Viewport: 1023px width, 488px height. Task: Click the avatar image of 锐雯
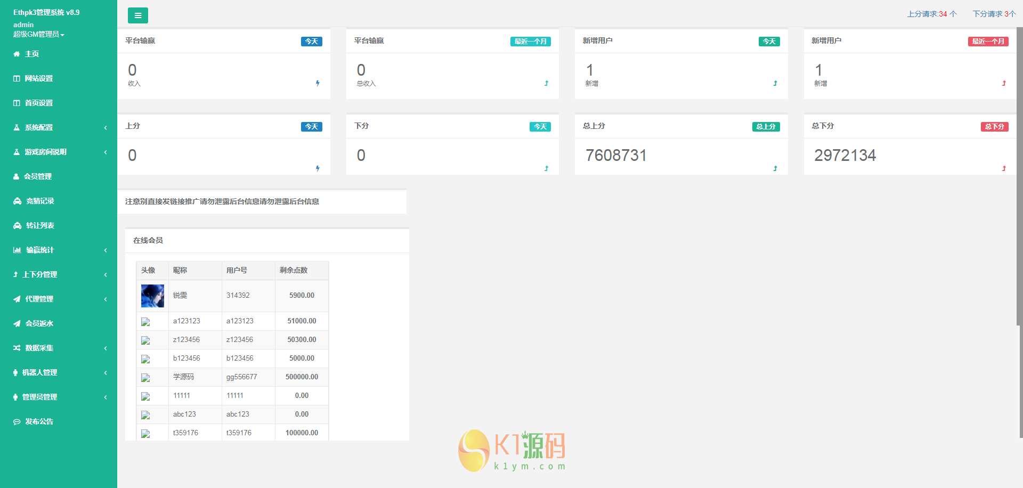tap(152, 296)
